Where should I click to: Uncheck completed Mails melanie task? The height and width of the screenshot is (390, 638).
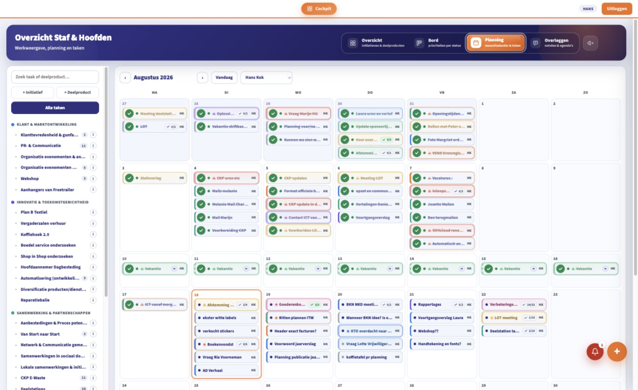pos(201,191)
